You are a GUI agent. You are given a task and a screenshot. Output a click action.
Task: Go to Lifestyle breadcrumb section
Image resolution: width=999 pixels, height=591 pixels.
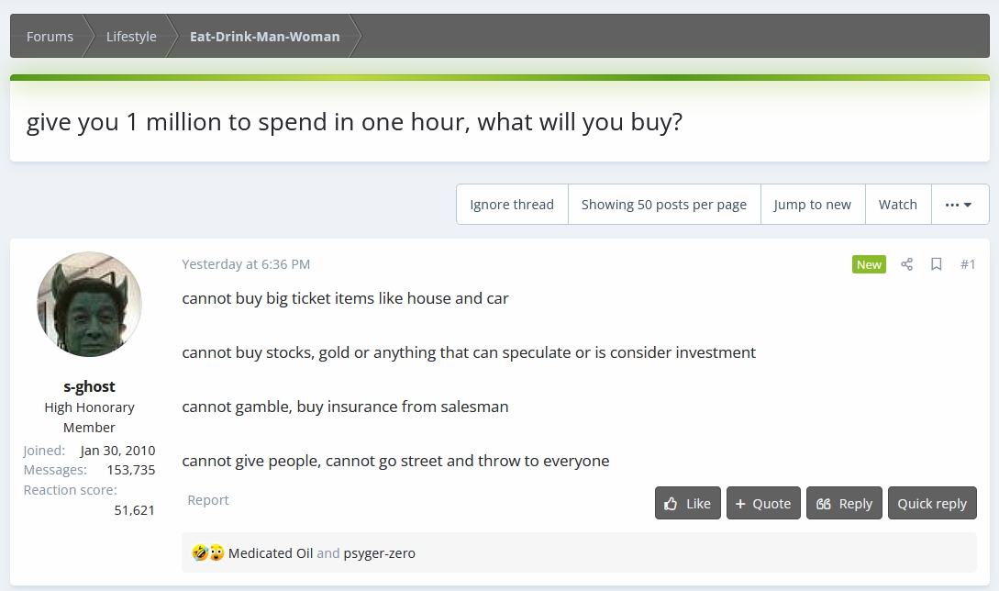(x=131, y=37)
